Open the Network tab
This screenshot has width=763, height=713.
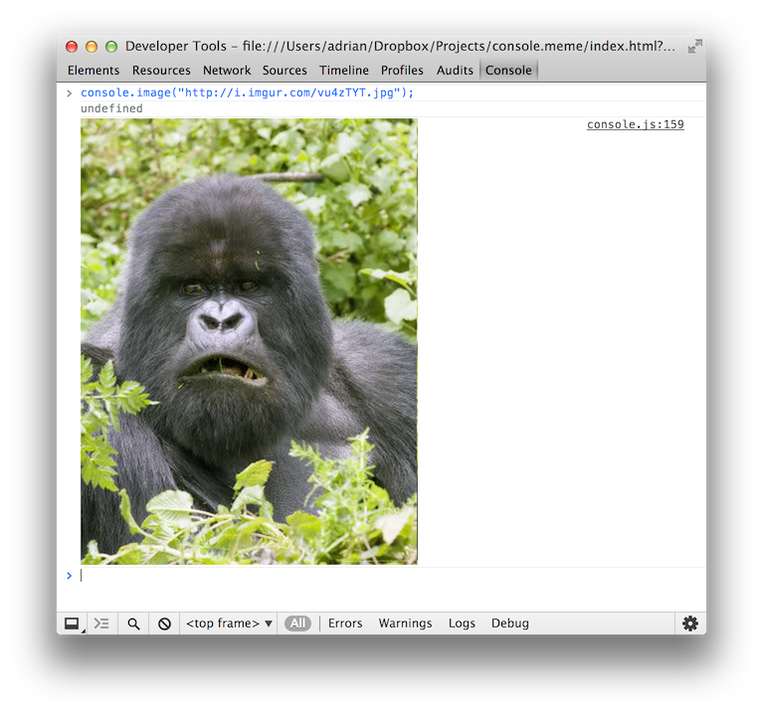tap(227, 71)
